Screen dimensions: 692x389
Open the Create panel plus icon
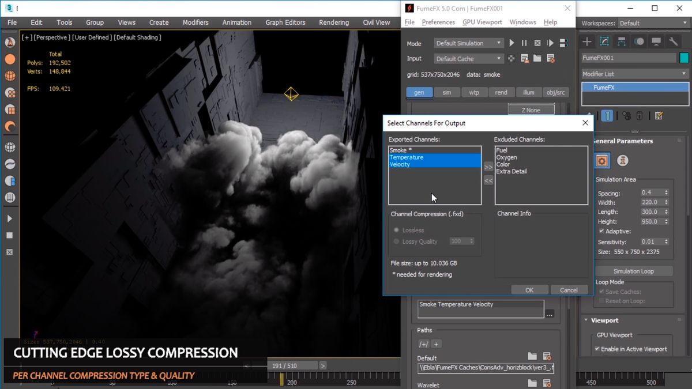point(586,41)
